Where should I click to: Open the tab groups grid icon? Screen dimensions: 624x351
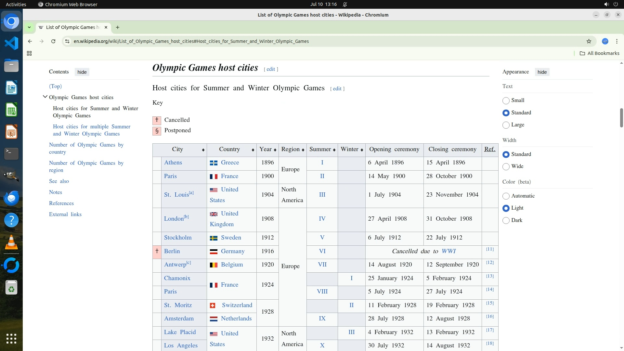pyautogui.click(x=29, y=53)
